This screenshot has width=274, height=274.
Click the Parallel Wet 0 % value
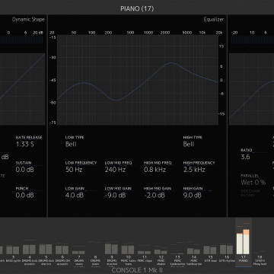pos(253,183)
